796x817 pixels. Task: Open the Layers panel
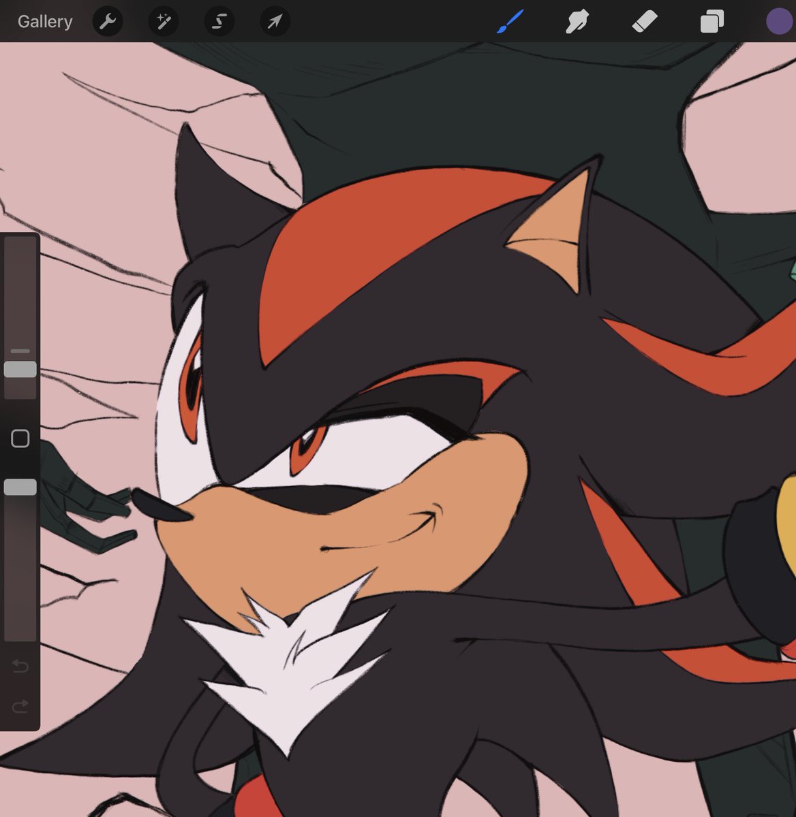(711, 22)
